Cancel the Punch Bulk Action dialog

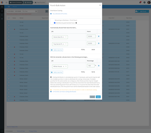[x=92, y=97]
